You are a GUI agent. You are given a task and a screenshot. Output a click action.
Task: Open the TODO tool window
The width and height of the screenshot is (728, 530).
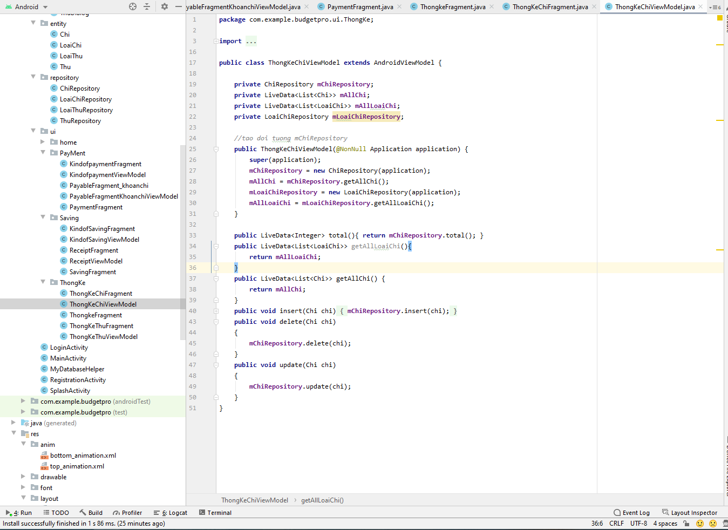click(56, 513)
